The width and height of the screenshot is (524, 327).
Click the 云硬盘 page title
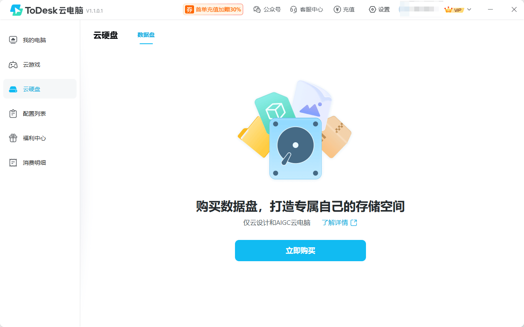[106, 35]
